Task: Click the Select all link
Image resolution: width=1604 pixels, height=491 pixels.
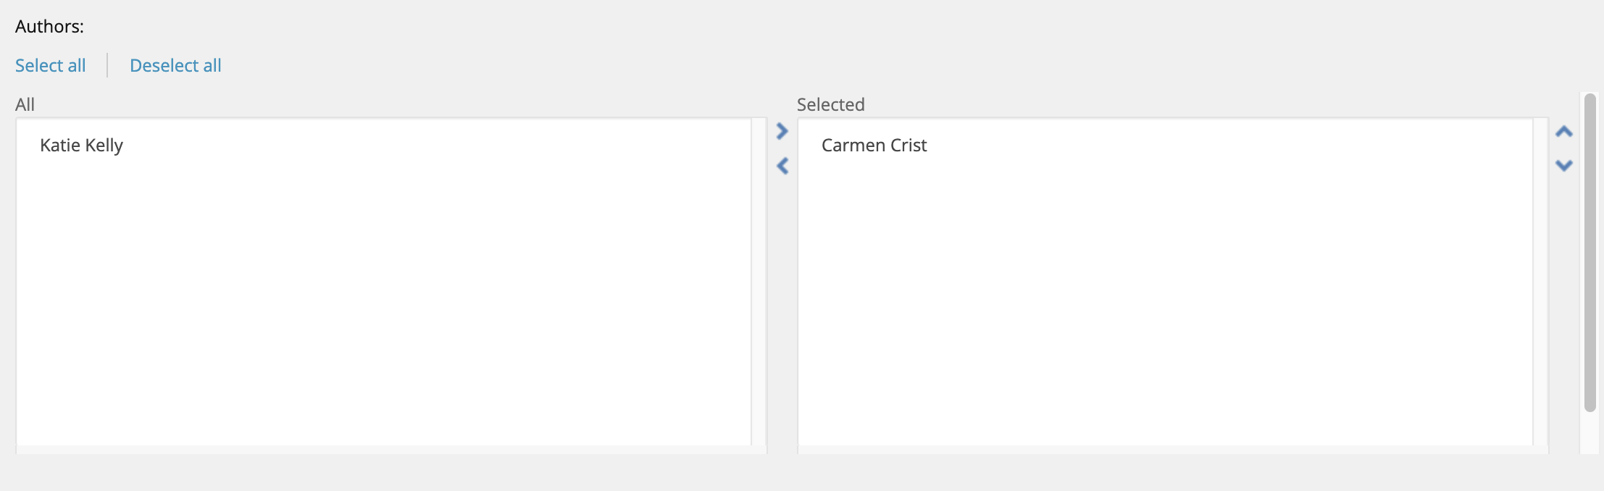Action: tap(51, 66)
